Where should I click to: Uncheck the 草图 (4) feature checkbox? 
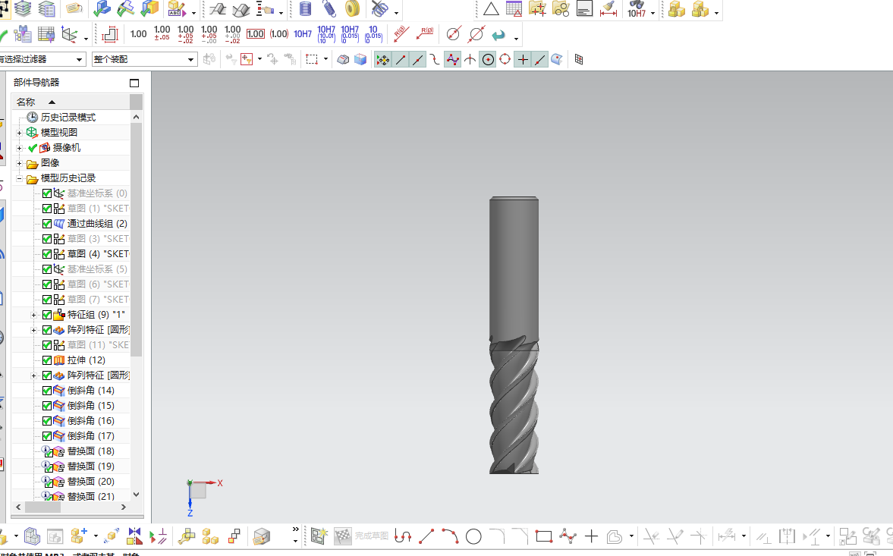[x=47, y=254]
